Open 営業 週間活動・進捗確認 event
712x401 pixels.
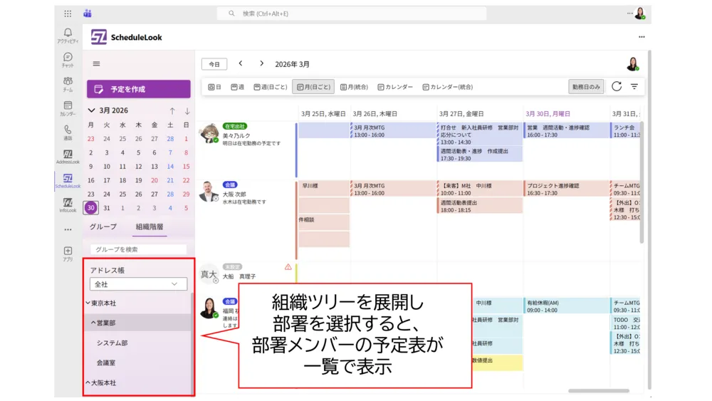pos(566,131)
